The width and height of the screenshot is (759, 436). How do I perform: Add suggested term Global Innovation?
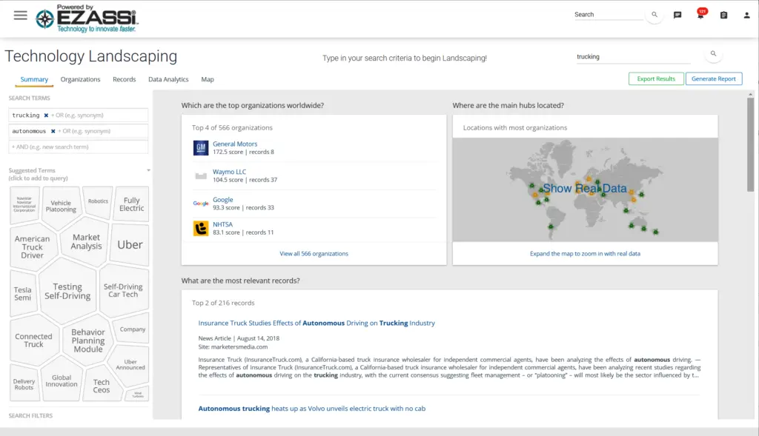pyautogui.click(x=62, y=381)
